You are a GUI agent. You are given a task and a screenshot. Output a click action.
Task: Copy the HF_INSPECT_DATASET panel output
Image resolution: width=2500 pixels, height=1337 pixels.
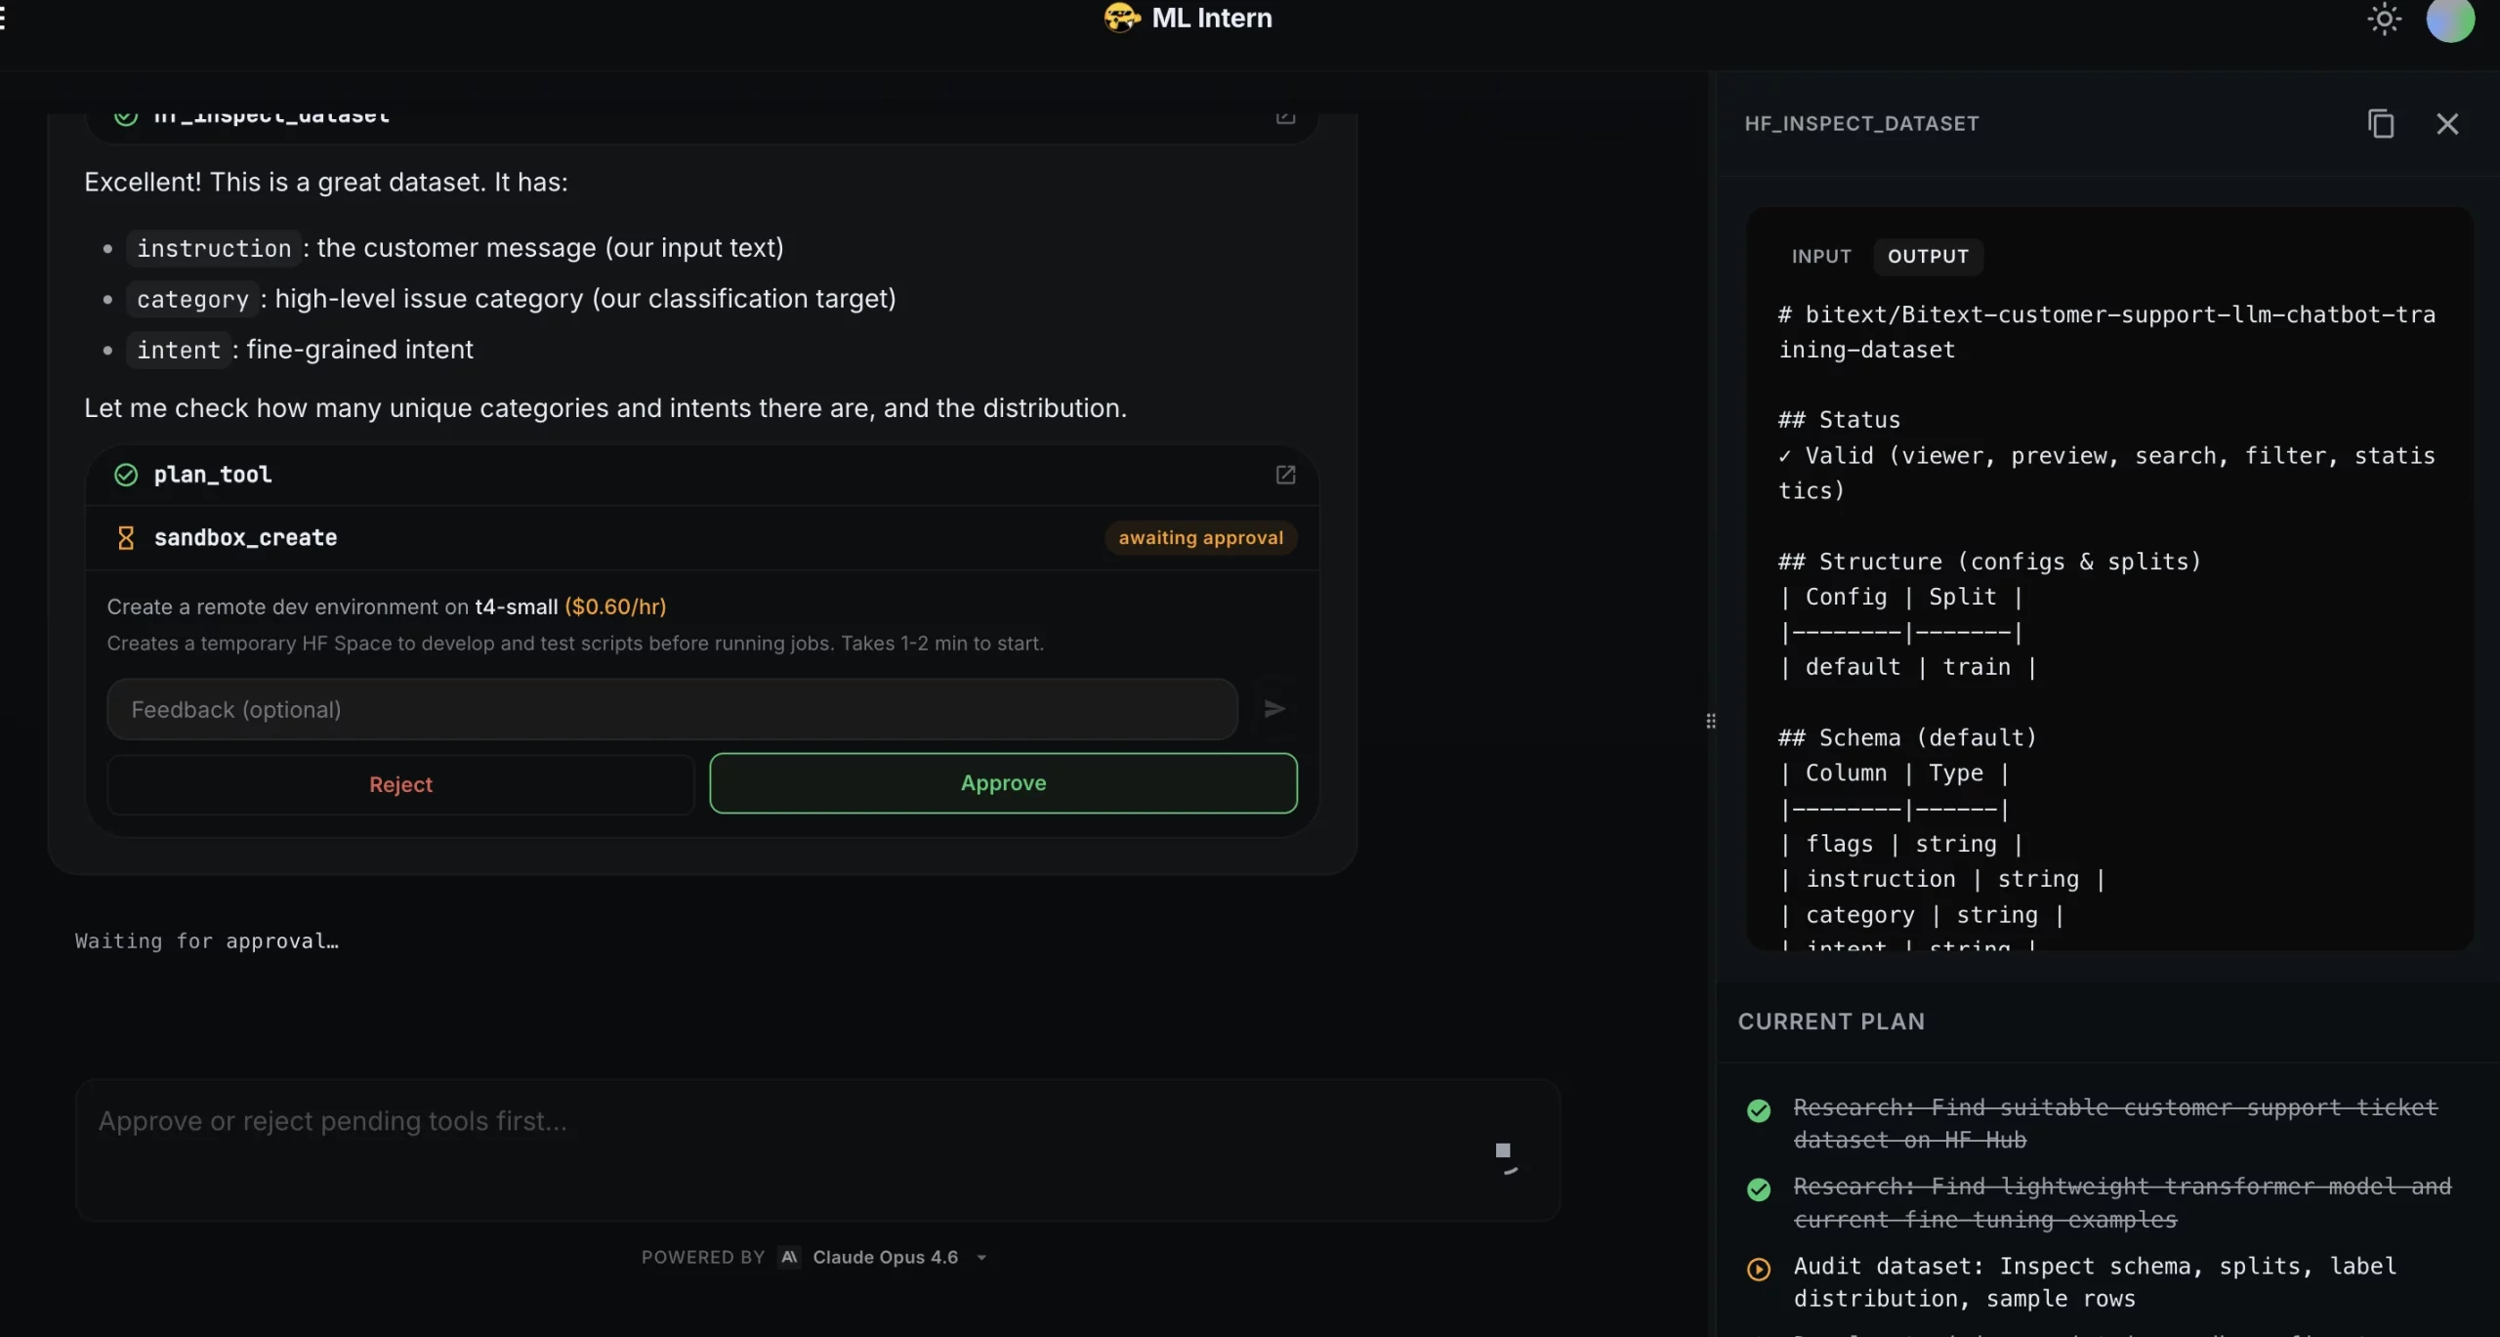coord(2381,124)
